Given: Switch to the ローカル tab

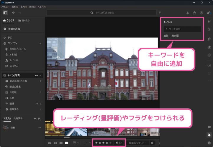Looking at the screenshot, I should pyautogui.click(x=24, y=21).
